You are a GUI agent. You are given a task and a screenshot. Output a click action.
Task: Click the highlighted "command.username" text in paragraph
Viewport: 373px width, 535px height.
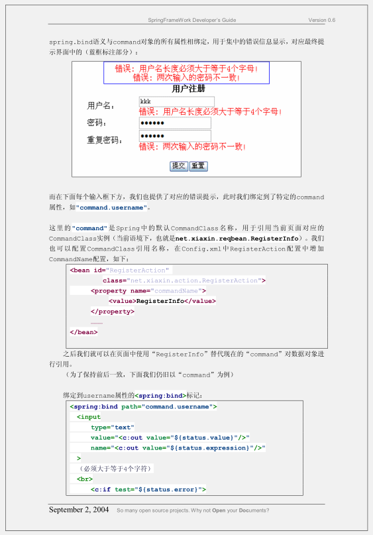coord(111,208)
